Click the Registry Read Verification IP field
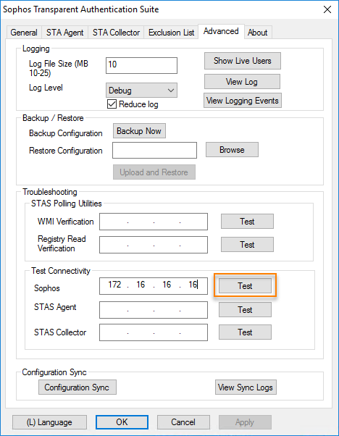This screenshot has width=339, height=436. (x=154, y=245)
